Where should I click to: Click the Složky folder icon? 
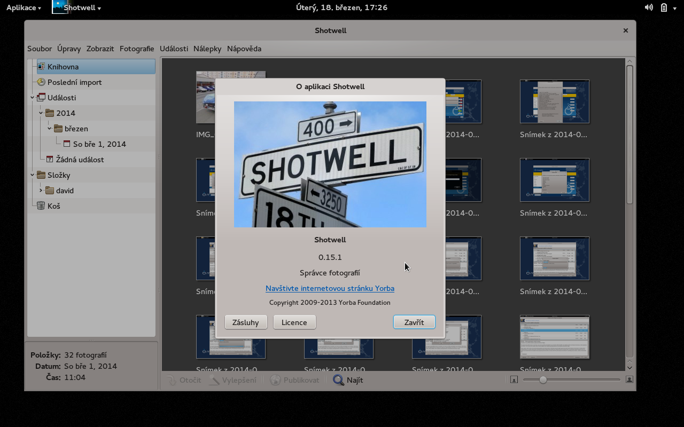41,175
